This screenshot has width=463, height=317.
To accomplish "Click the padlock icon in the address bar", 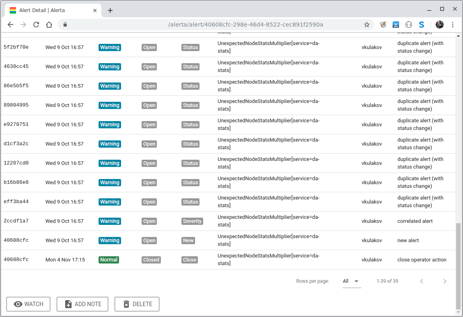I will (x=65, y=25).
